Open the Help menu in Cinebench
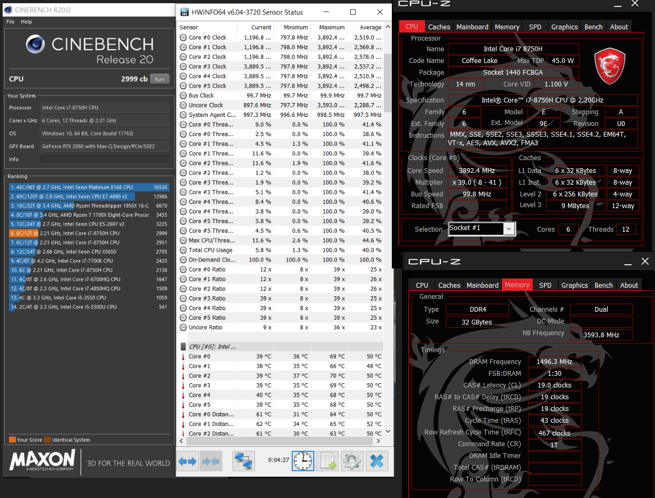The image size is (655, 498). tap(26, 22)
